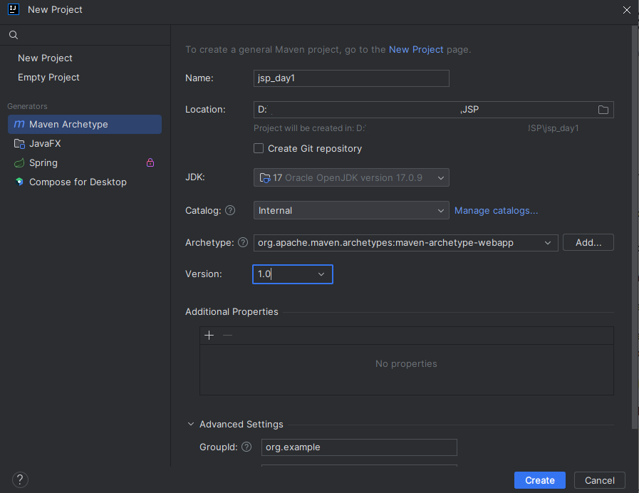Enable Create Git repository checkbox
Viewport: 639px width, 493px height.
259,148
